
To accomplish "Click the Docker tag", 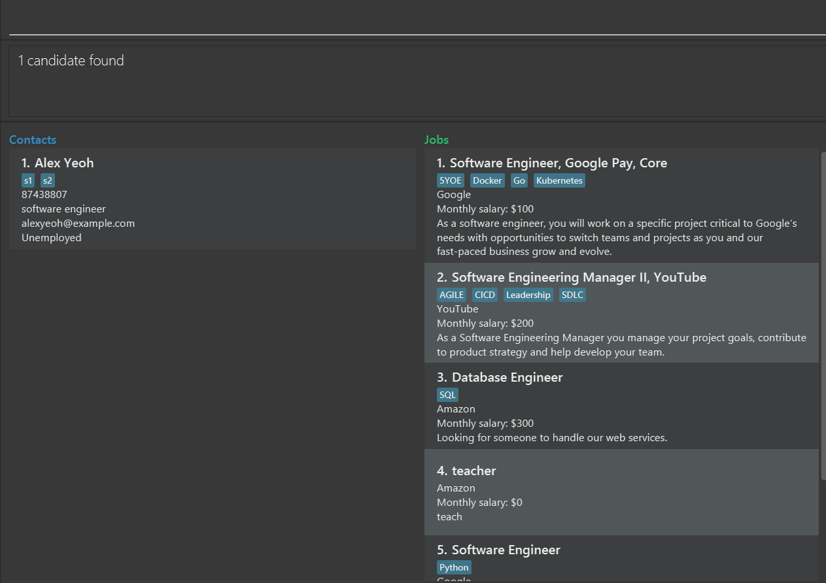I will (x=487, y=180).
